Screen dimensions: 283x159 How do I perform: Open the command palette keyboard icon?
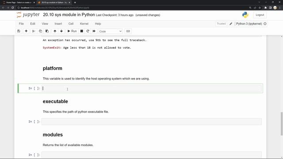[128, 31]
